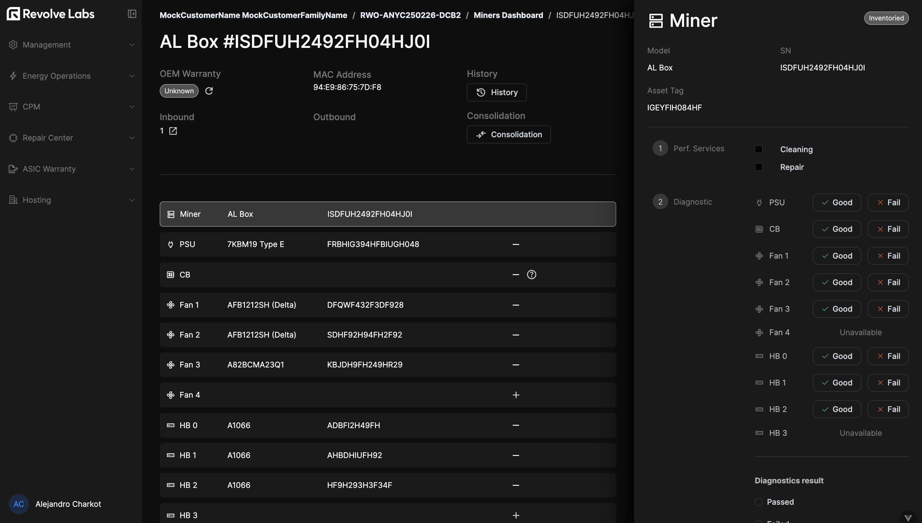Click the Consolidation button
This screenshot has width=922, height=523.
point(509,134)
